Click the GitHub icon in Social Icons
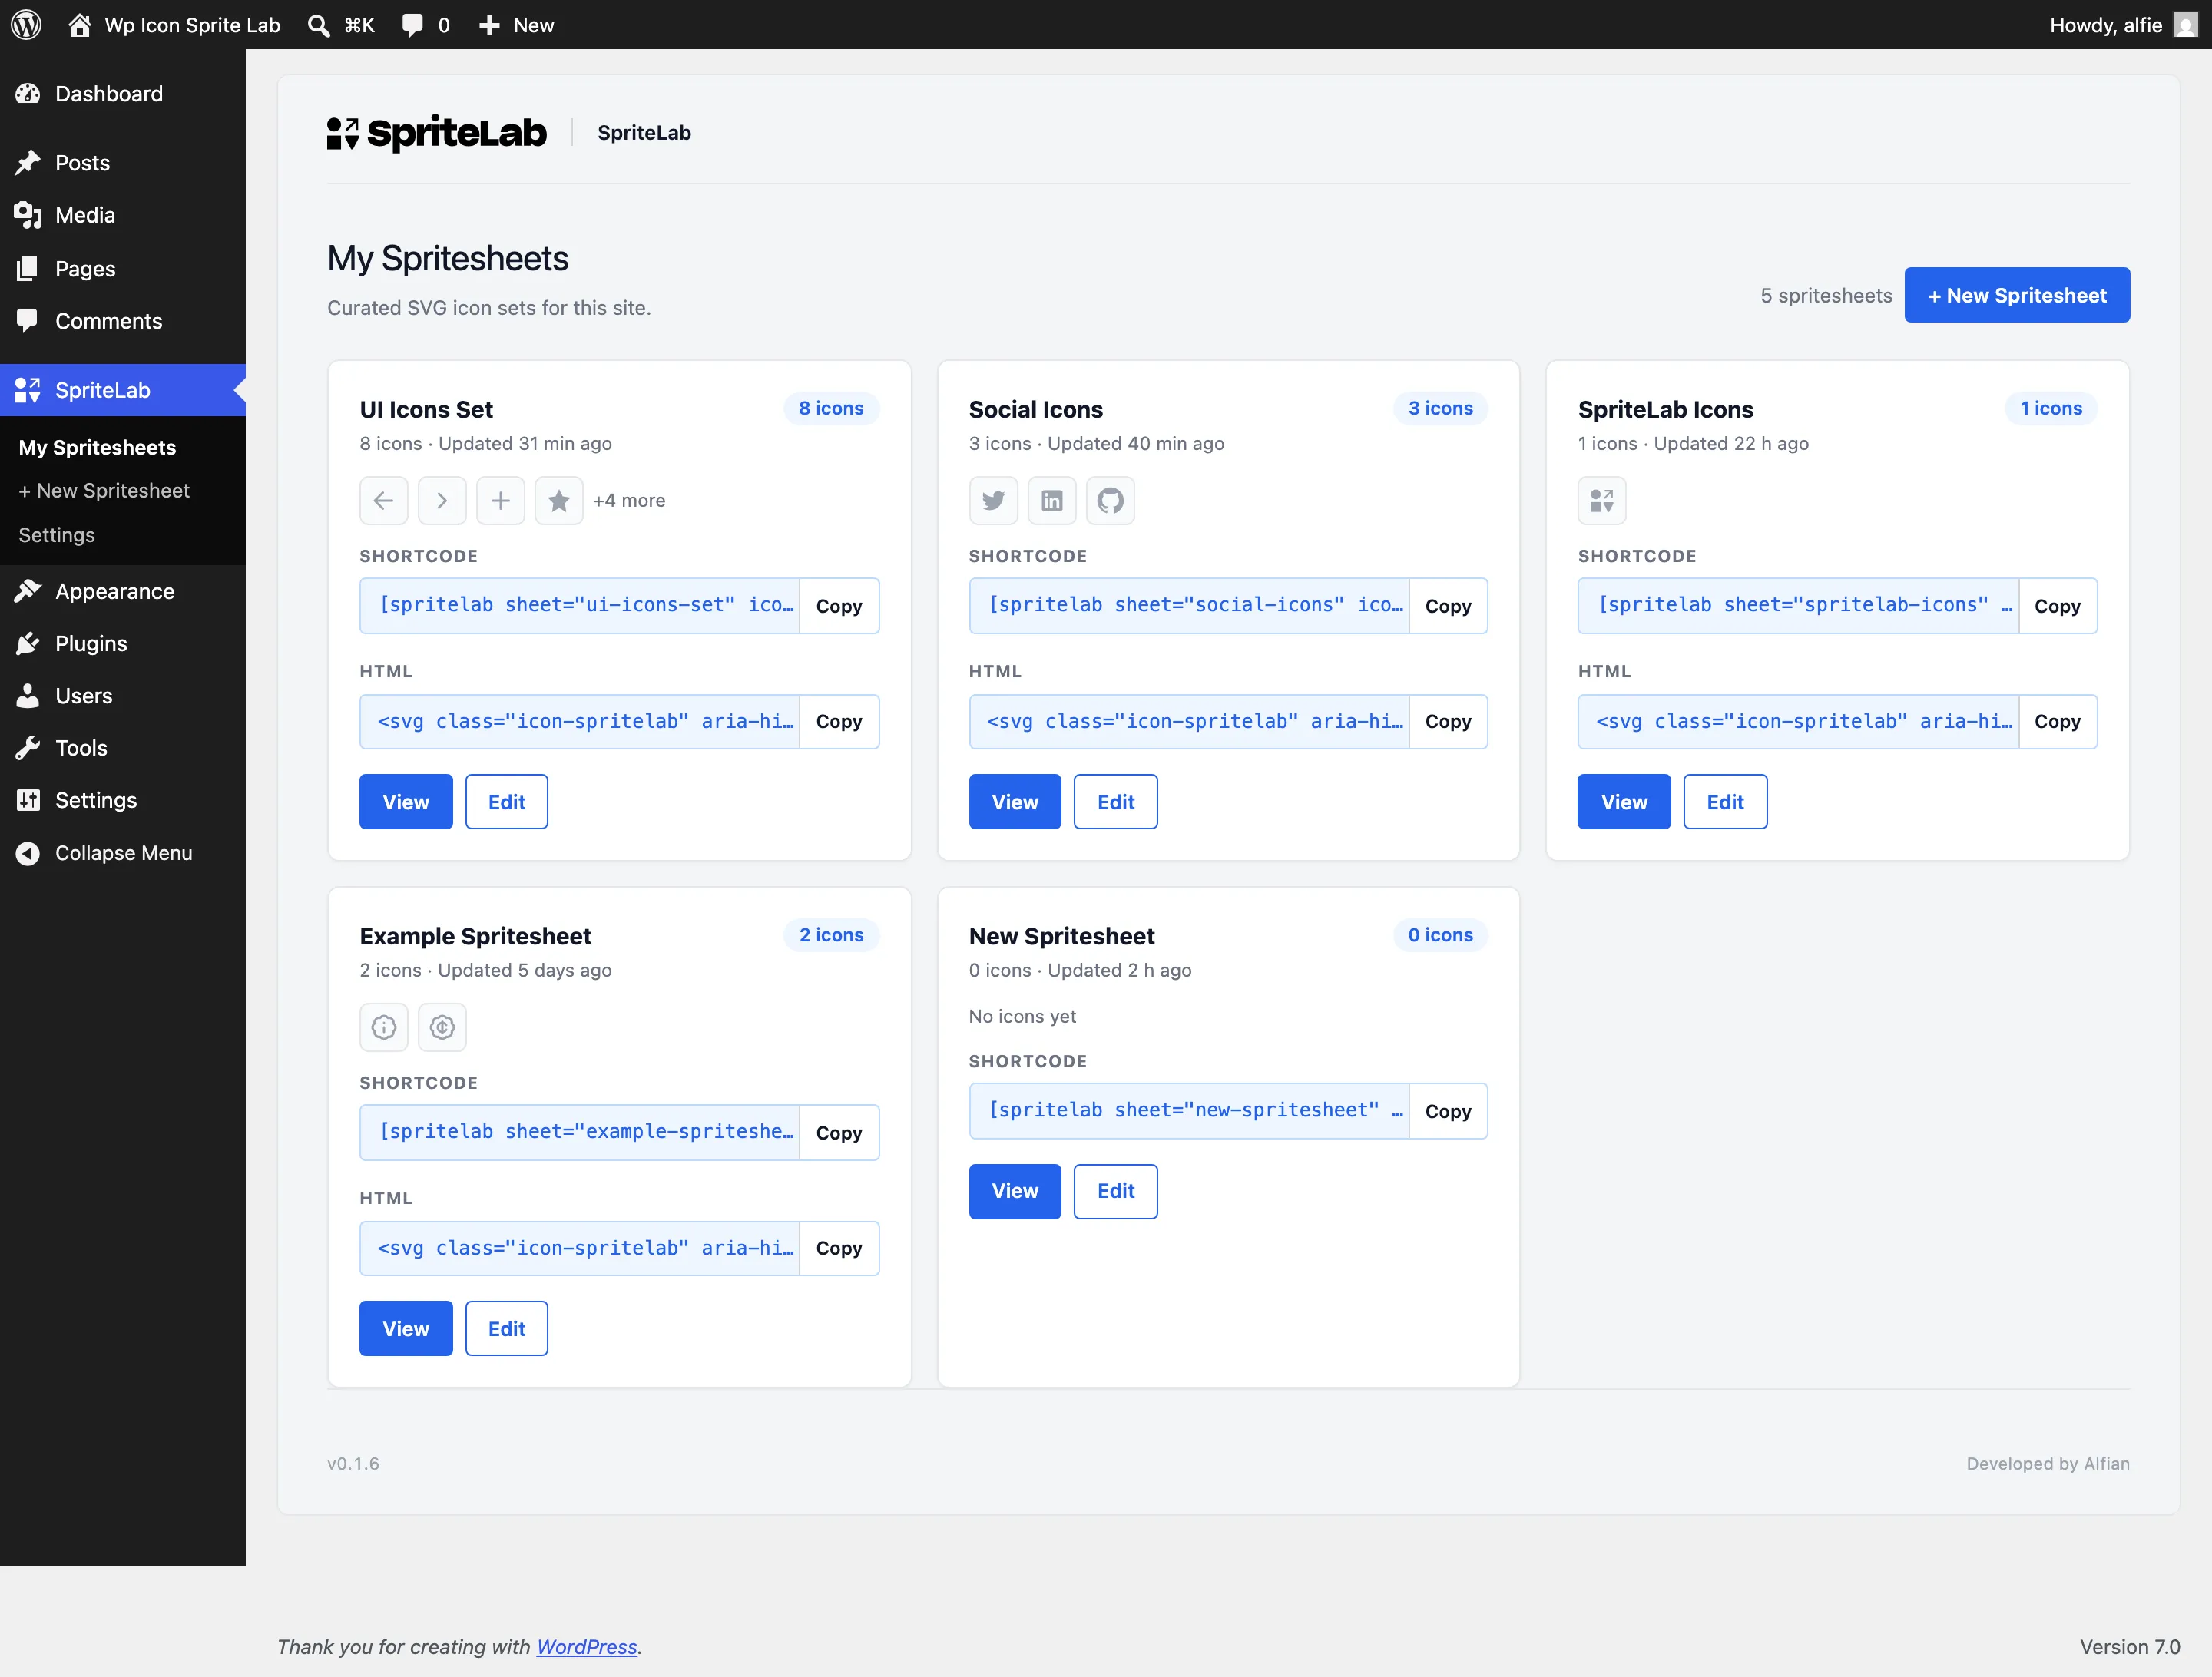 [x=1110, y=500]
